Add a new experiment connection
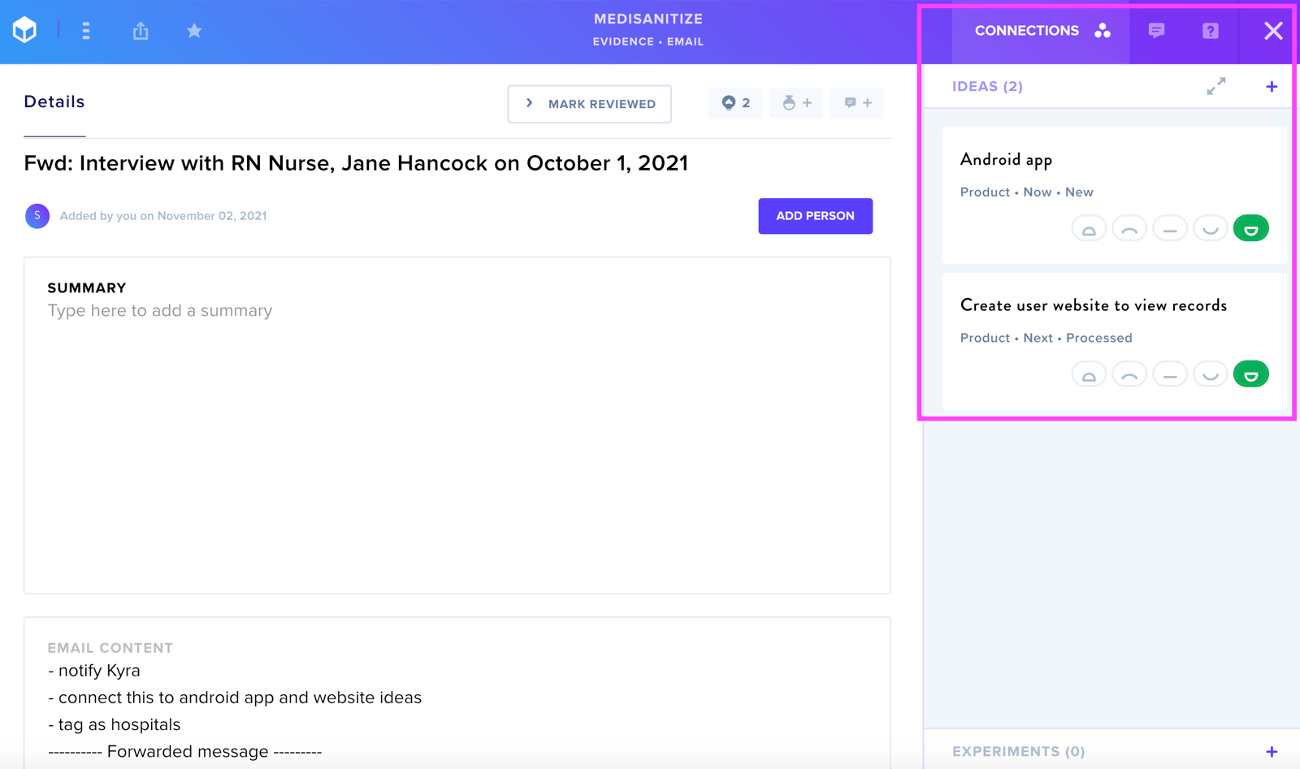 (1272, 752)
